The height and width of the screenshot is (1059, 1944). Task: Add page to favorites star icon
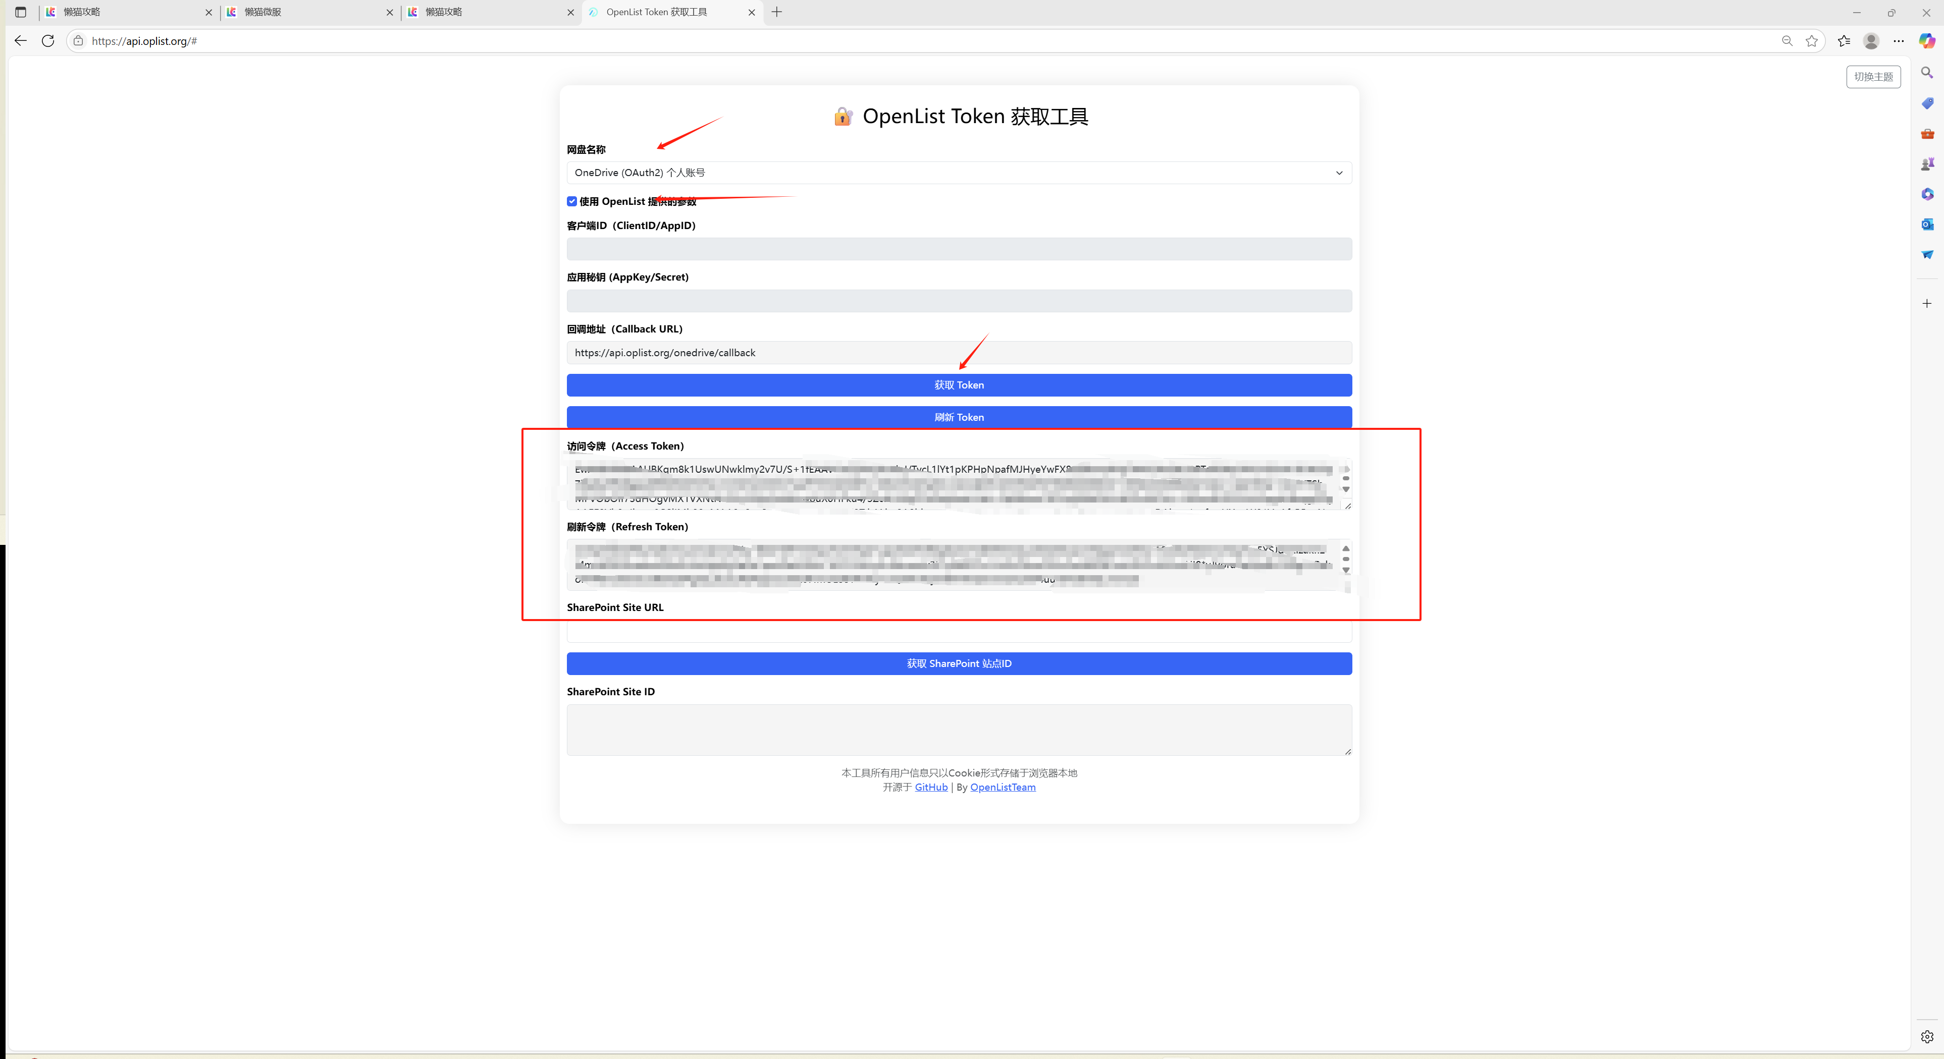click(x=1811, y=41)
